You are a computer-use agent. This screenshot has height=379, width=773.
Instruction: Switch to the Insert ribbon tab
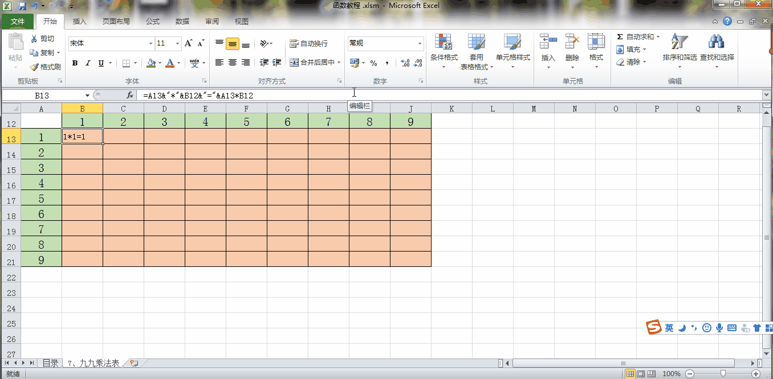80,22
